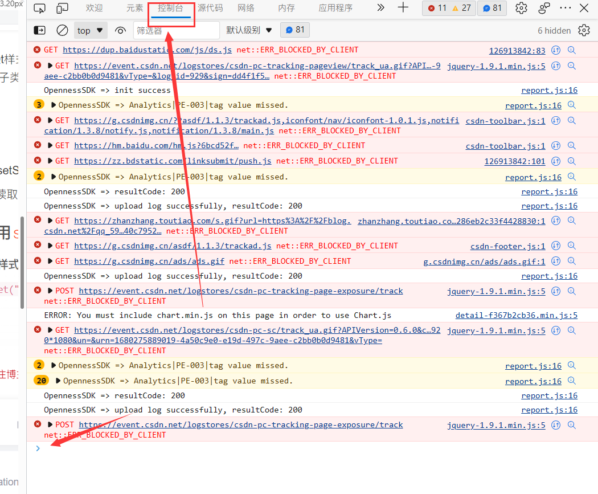Image resolution: width=598 pixels, height=494 pixels.
Task: Search the web for dup.baidustatic.com error
Action: [x=572, y=51]
